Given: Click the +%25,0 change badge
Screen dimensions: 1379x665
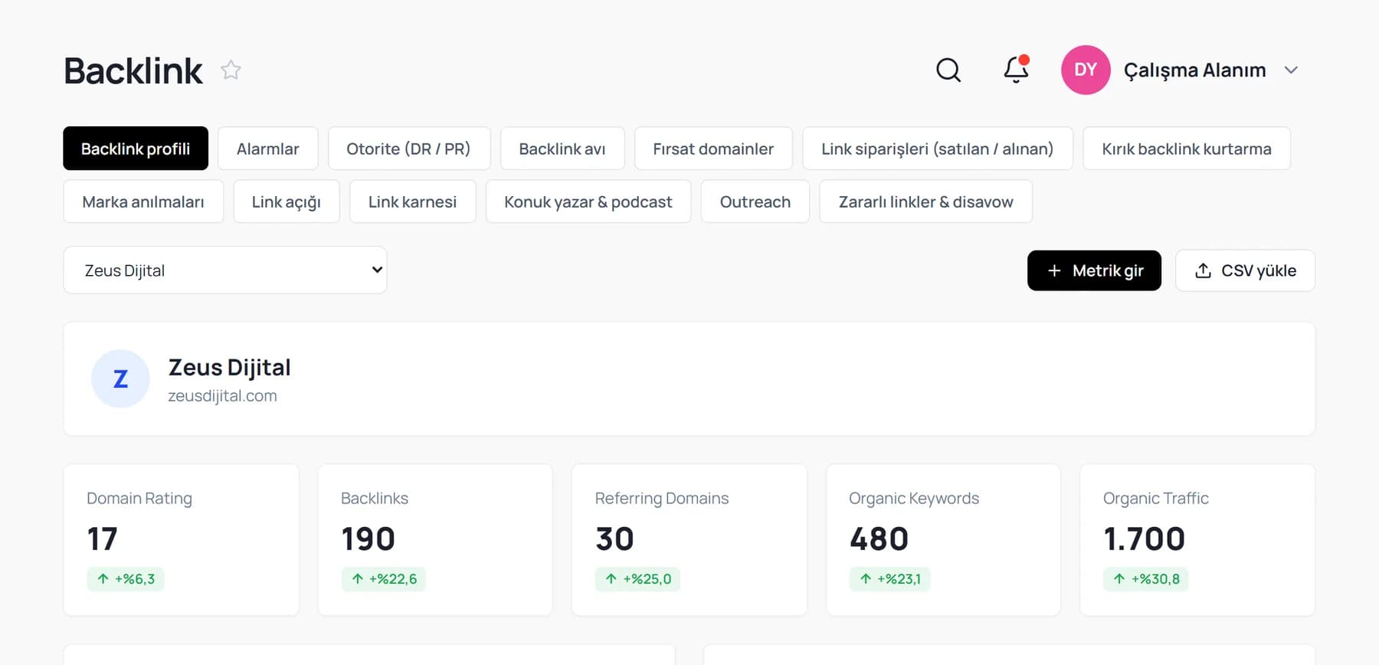Looking at the screenshot, I should coord(637,579).
